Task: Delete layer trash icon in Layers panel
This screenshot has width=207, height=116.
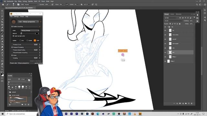Action: point(192,103)
